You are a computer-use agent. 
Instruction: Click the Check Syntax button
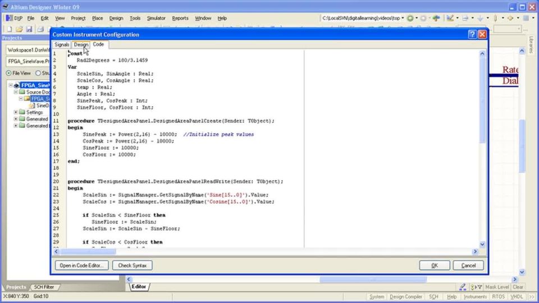point(133,265)
